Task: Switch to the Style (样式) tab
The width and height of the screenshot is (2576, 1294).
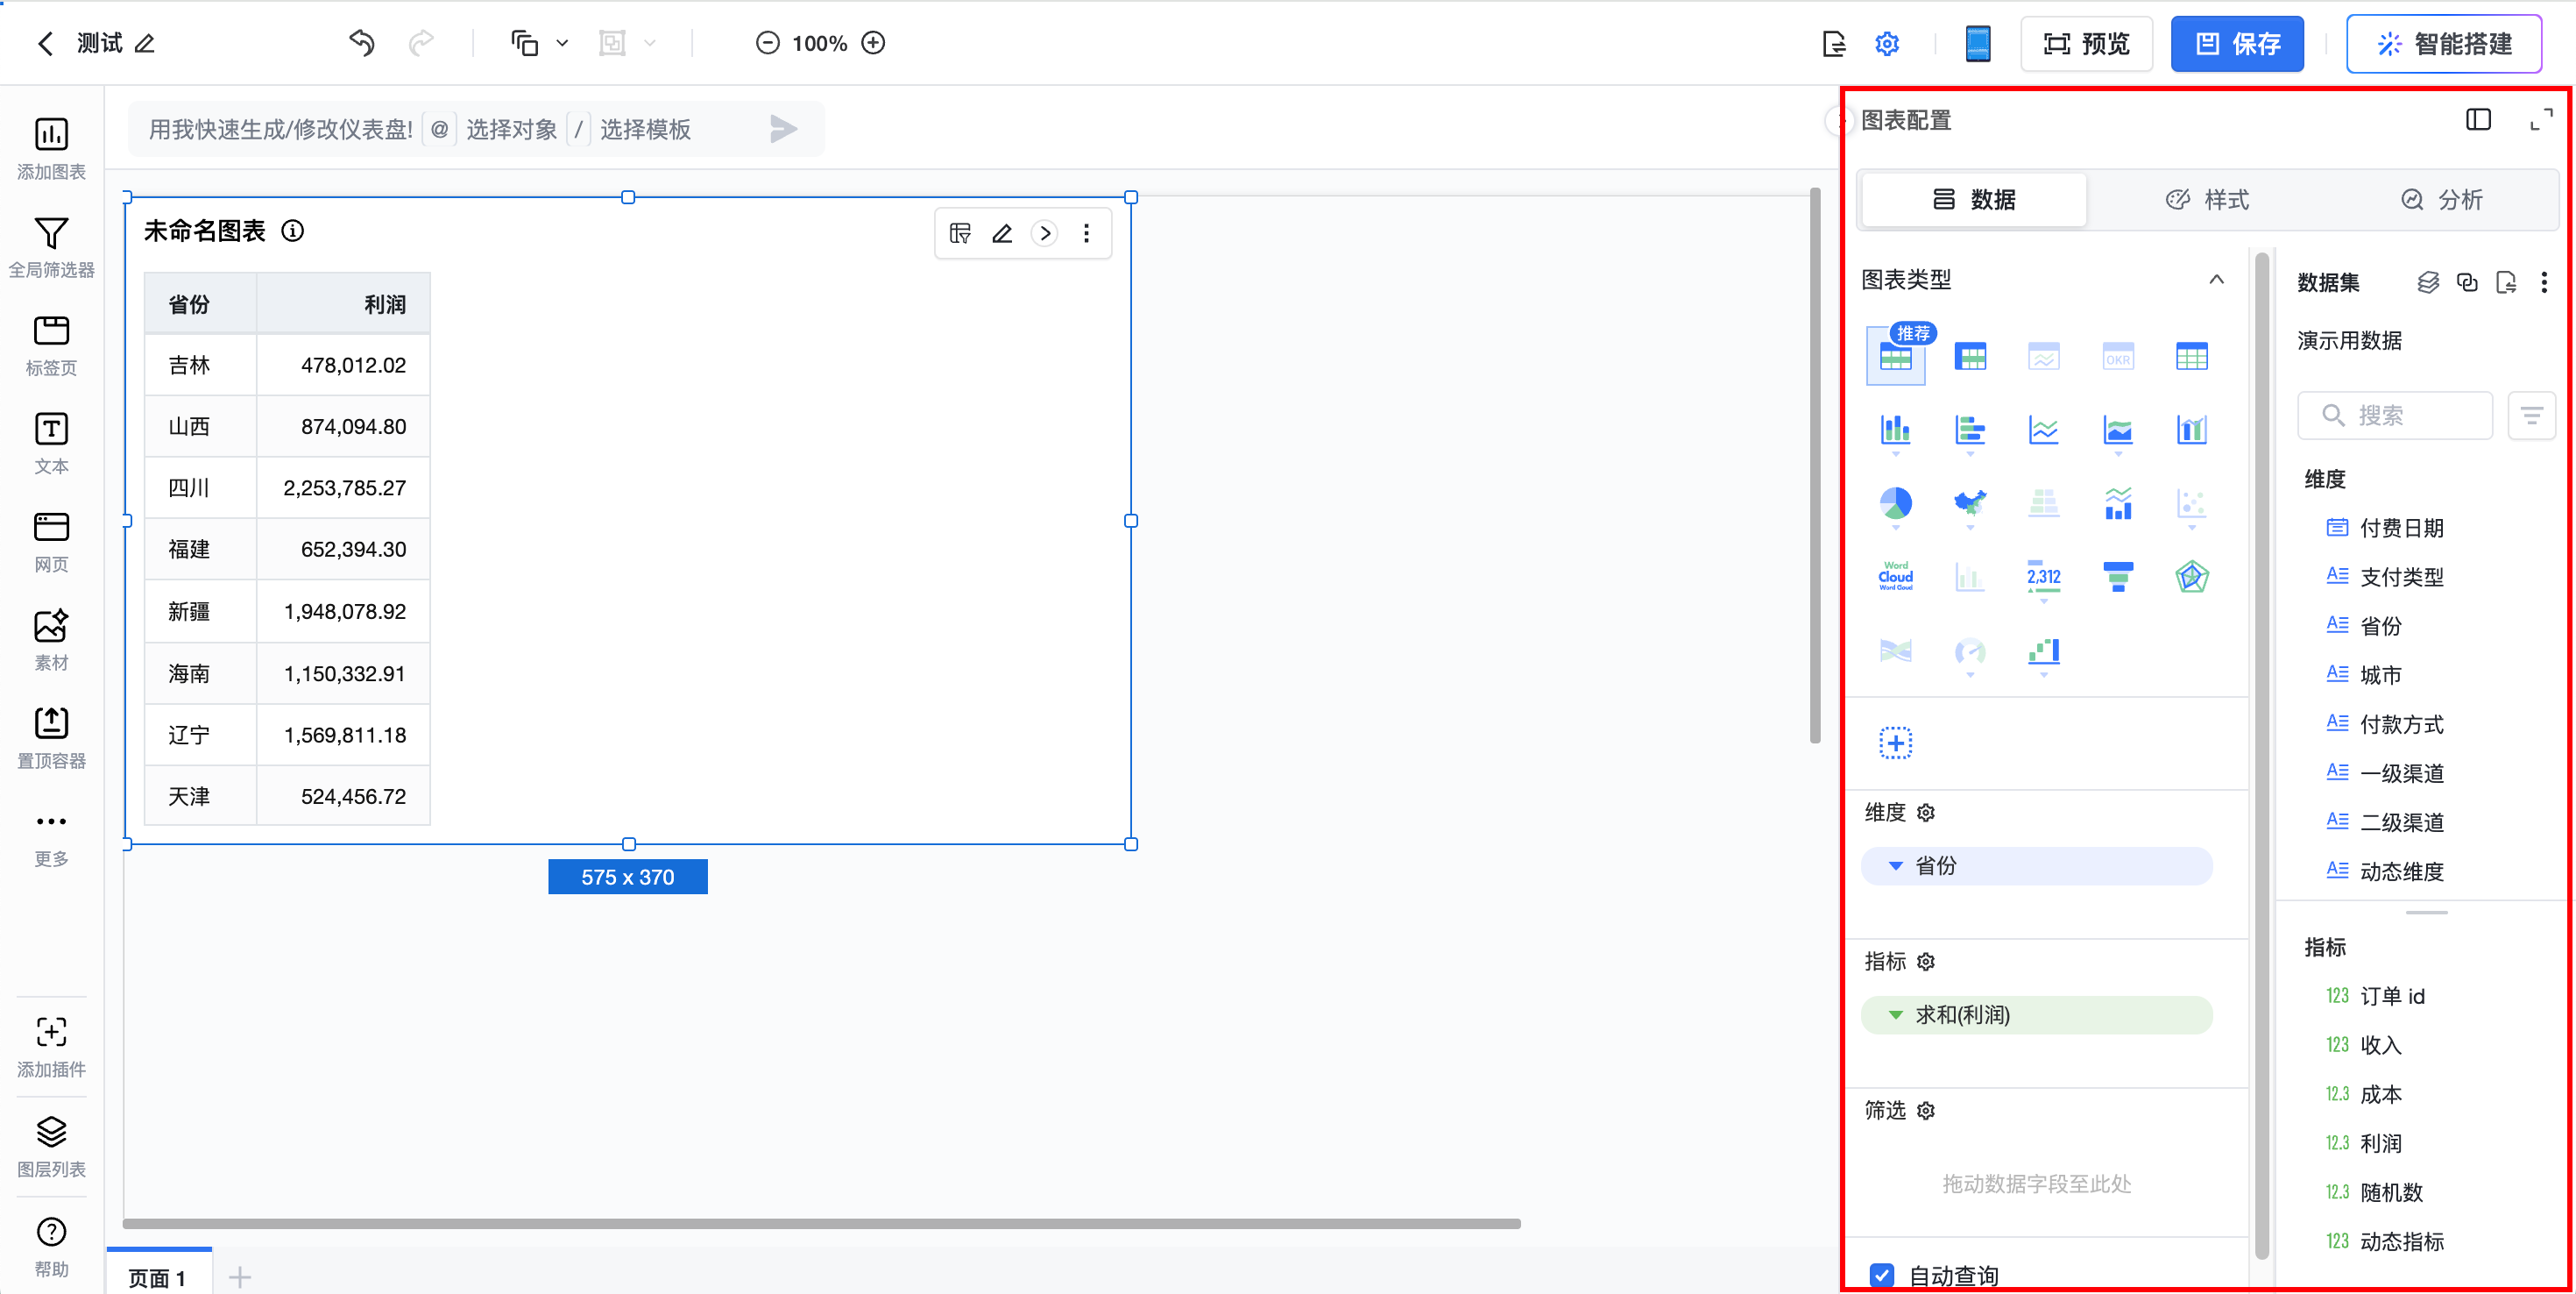Action: point(2207,200)
